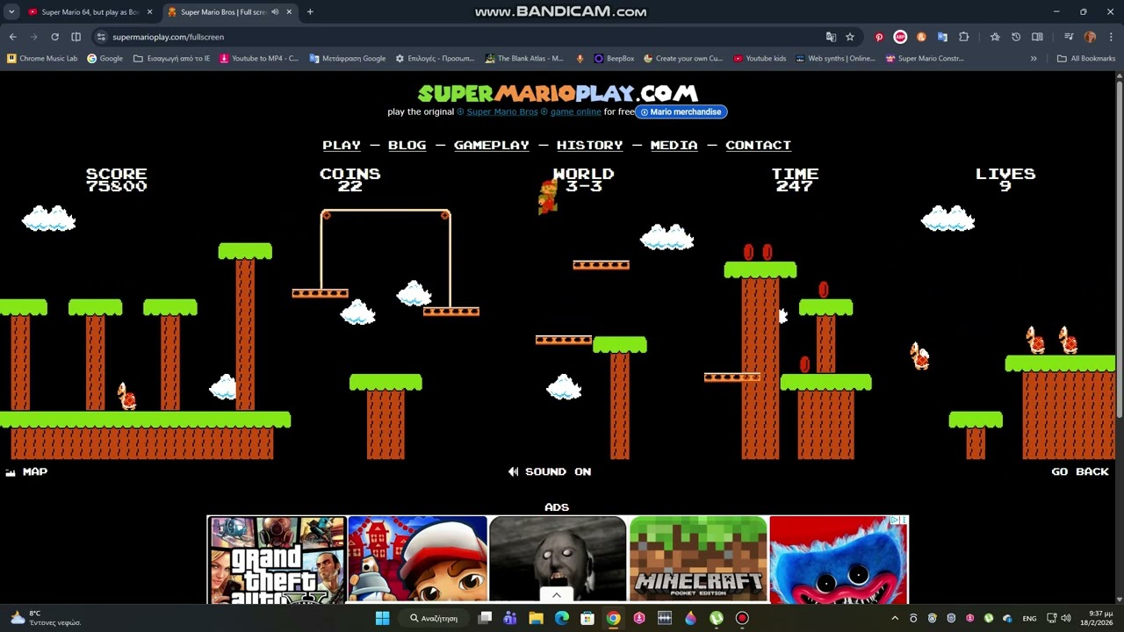Go back to the previous page
This screenshot has width=1124, height=632.
[12, 37]
